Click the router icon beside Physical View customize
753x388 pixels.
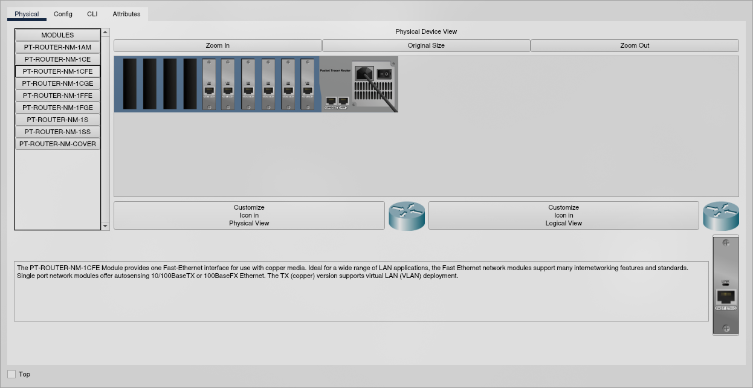click(407, 216)
